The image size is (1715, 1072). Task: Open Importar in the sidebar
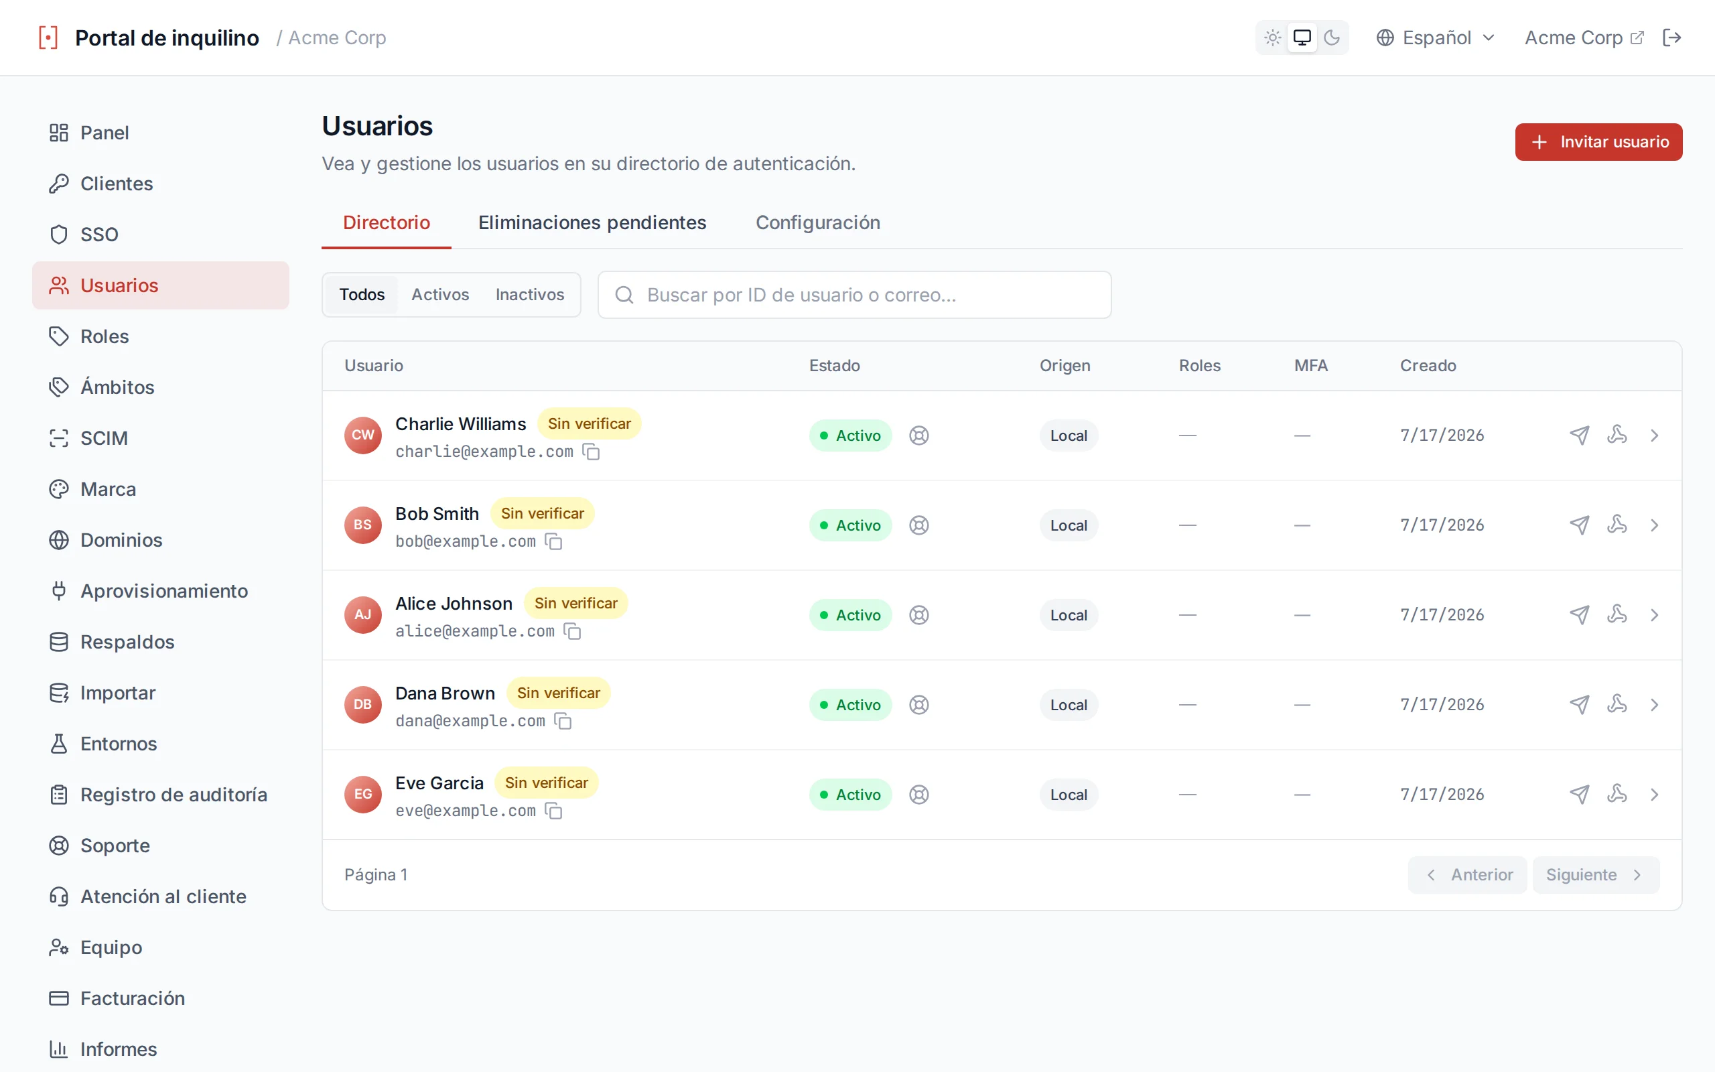(x=160, y=693)
